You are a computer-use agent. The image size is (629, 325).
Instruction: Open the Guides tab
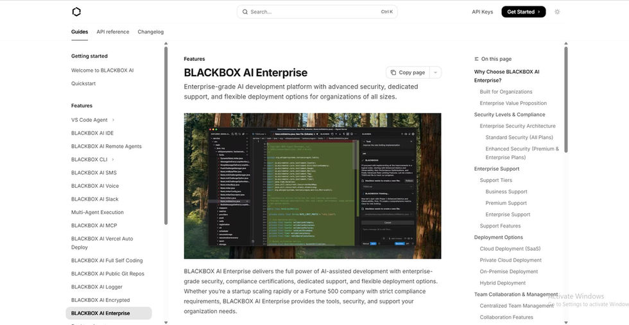(x=80, y=31)
